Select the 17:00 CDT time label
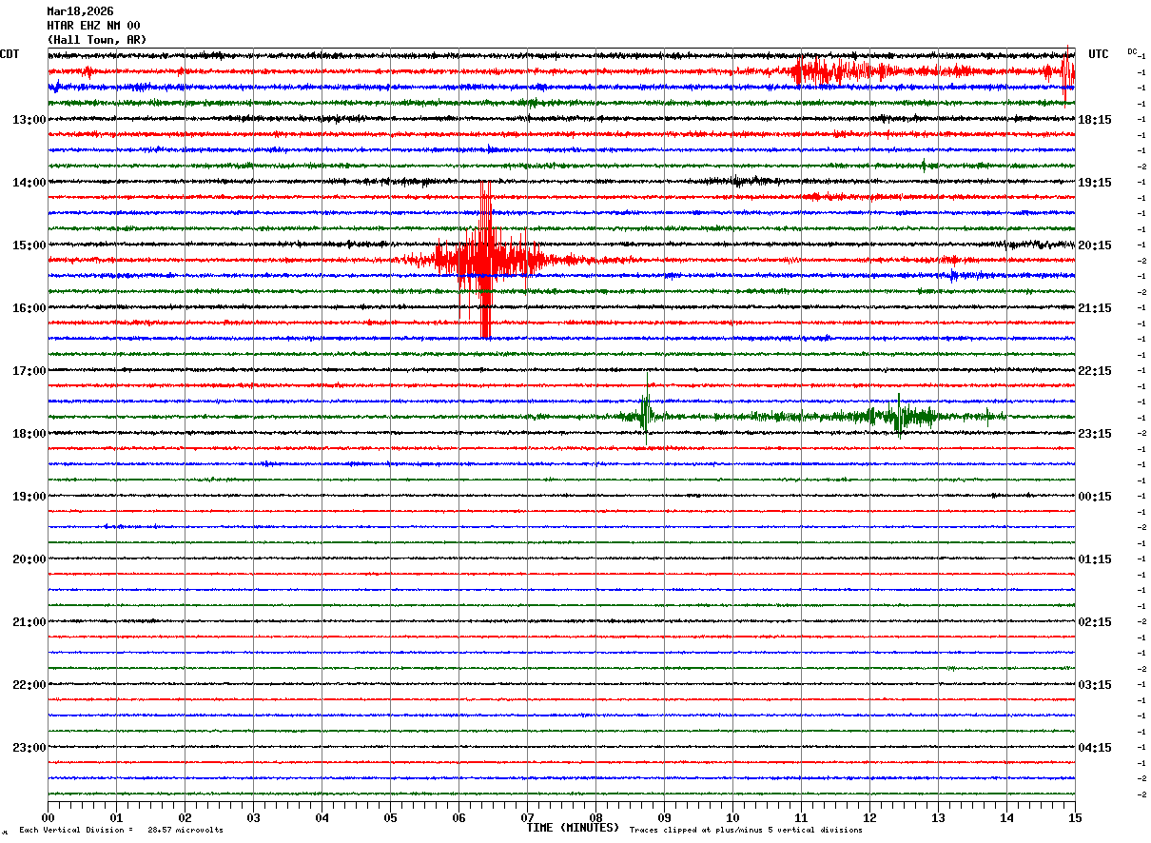1151x843 pixels. click(x=29, y=370)
